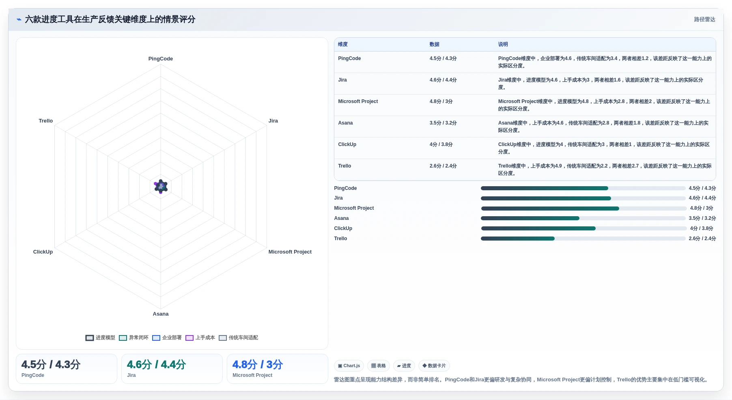This screenshot has width=732, height=400.
Task: Click the table description starting with Jira维度中
Action: 601,84
